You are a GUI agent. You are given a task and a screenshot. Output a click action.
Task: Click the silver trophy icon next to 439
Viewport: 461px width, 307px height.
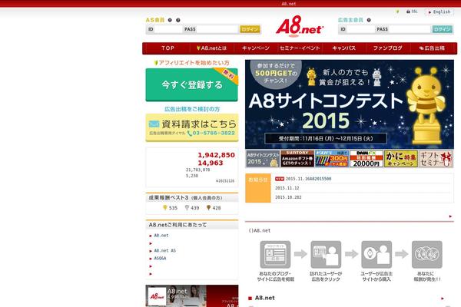coord(187,208)
